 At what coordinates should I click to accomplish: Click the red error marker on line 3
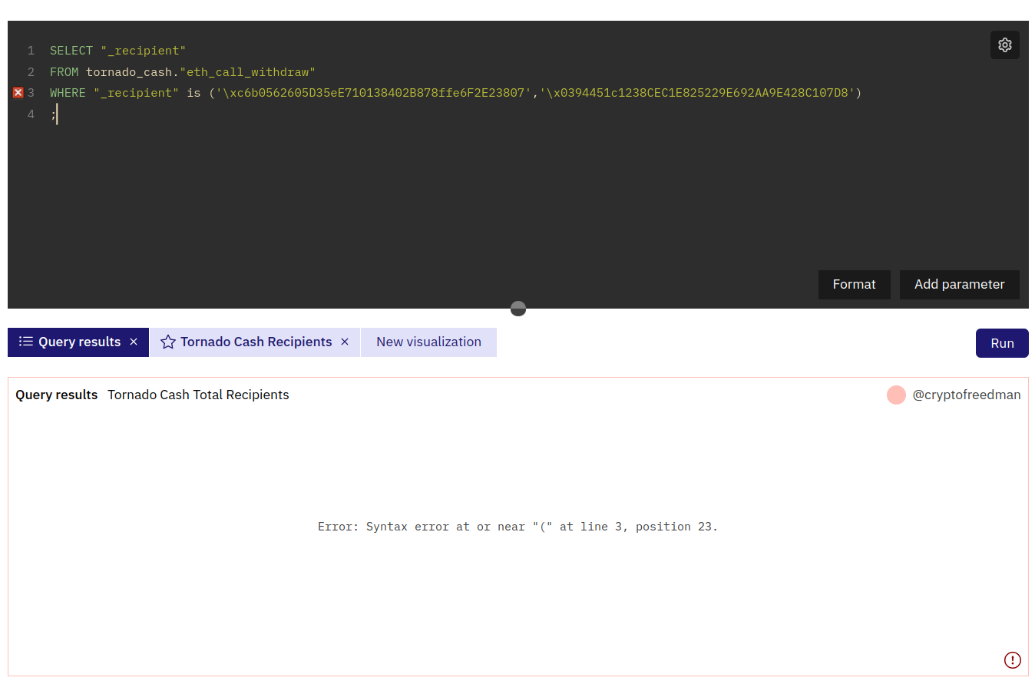[18, 93]
